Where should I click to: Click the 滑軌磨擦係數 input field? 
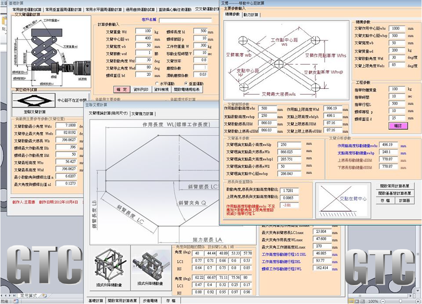(200, 75)
